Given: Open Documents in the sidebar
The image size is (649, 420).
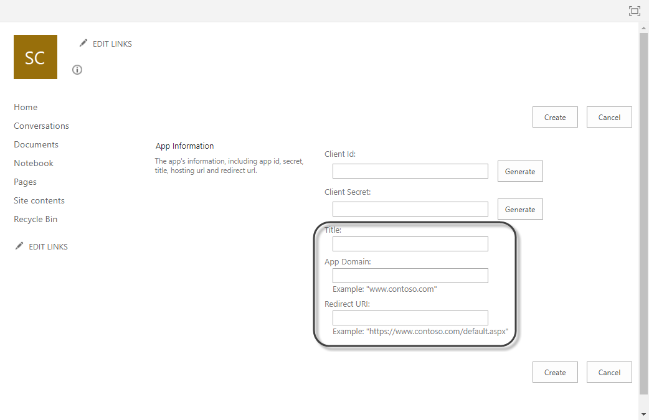Looking at the screenshot, I should coord(36,144).
